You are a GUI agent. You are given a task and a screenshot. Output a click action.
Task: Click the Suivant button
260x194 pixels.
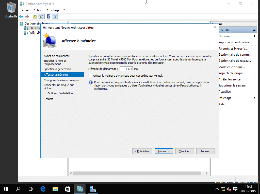point(164,151)
